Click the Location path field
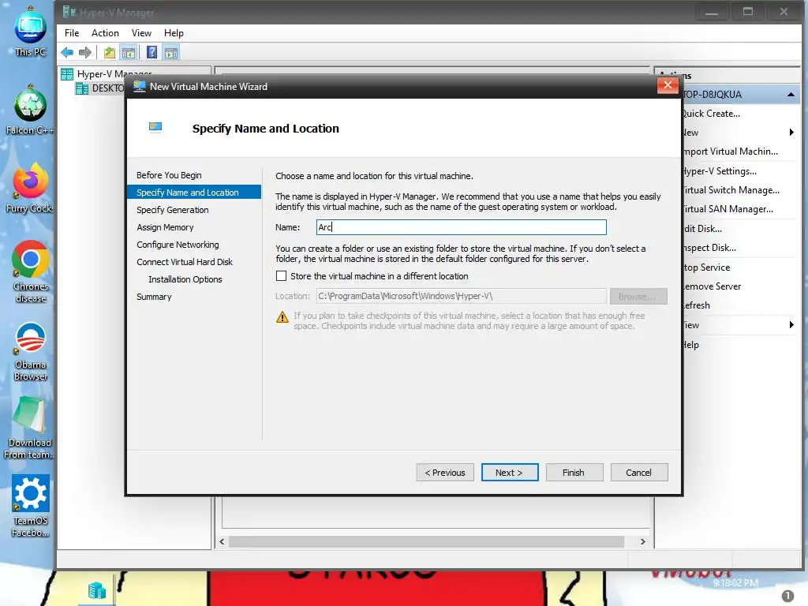Screen dimensions: 808x606 point(461,297)
